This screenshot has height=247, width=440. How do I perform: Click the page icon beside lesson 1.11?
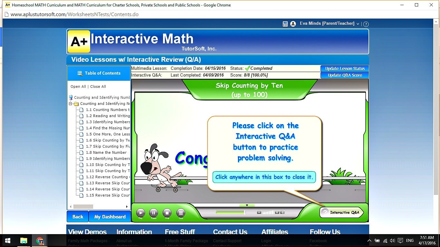(x=81, y=171)
